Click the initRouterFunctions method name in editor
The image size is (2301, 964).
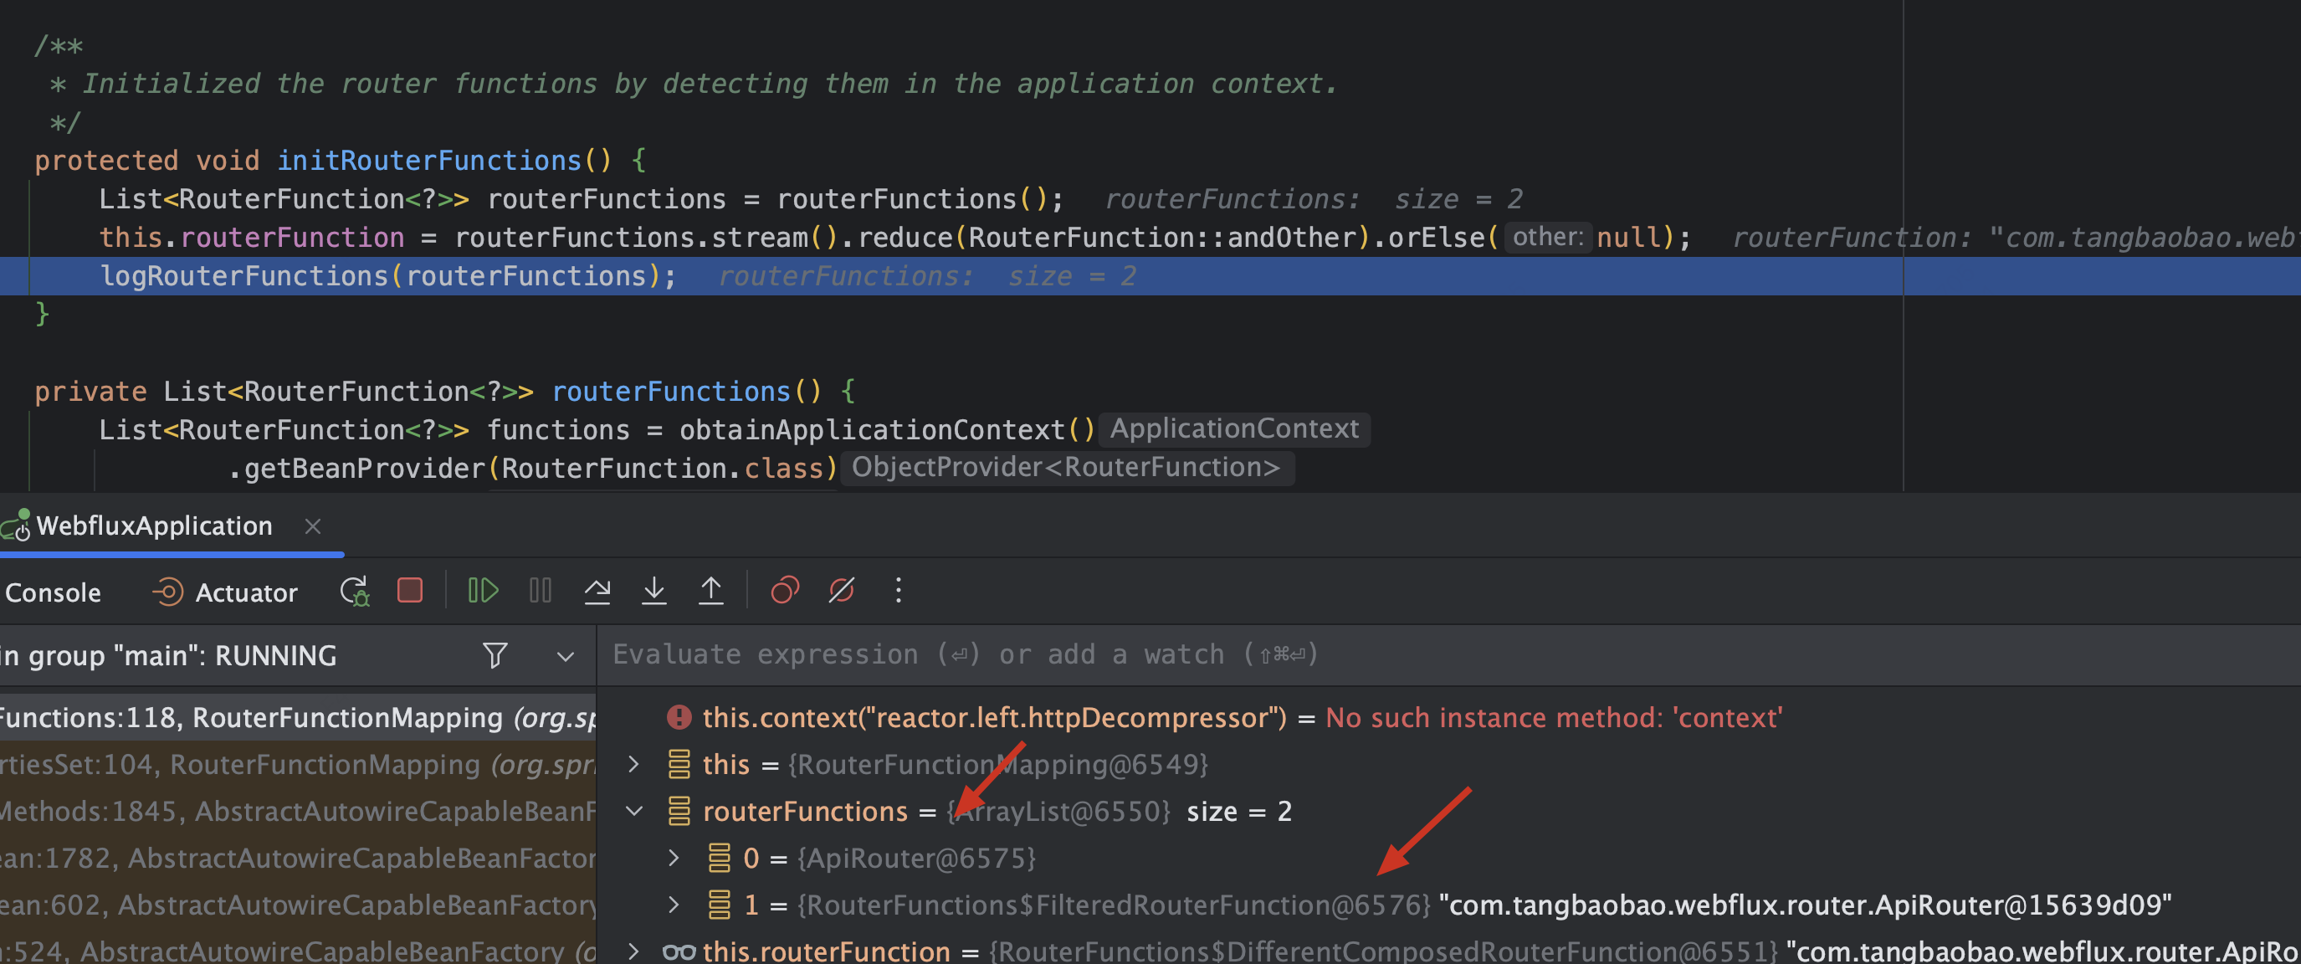coord(428,161)
